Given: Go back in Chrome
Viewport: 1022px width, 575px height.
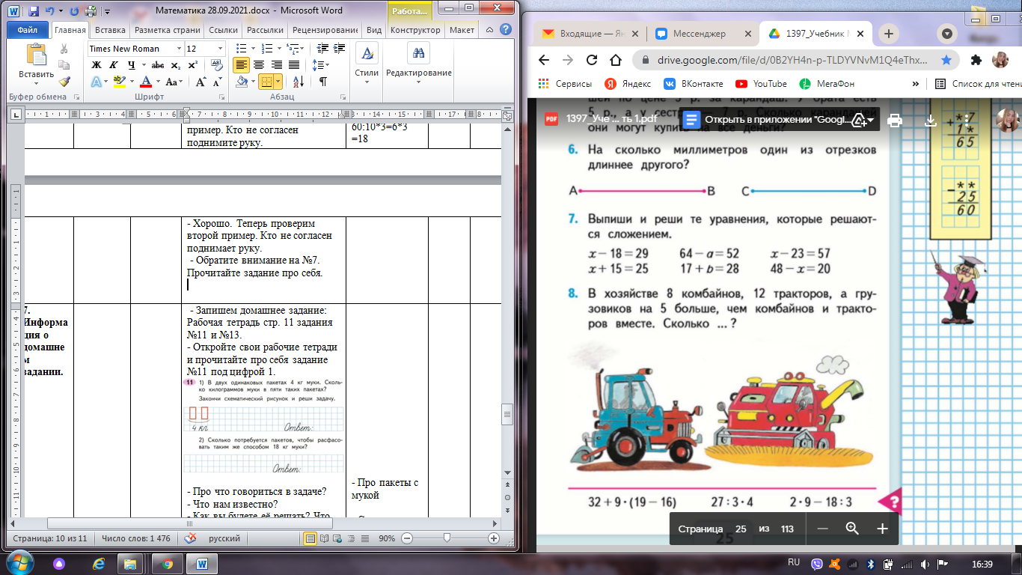Looking at the screenshot, I should 544,60.
